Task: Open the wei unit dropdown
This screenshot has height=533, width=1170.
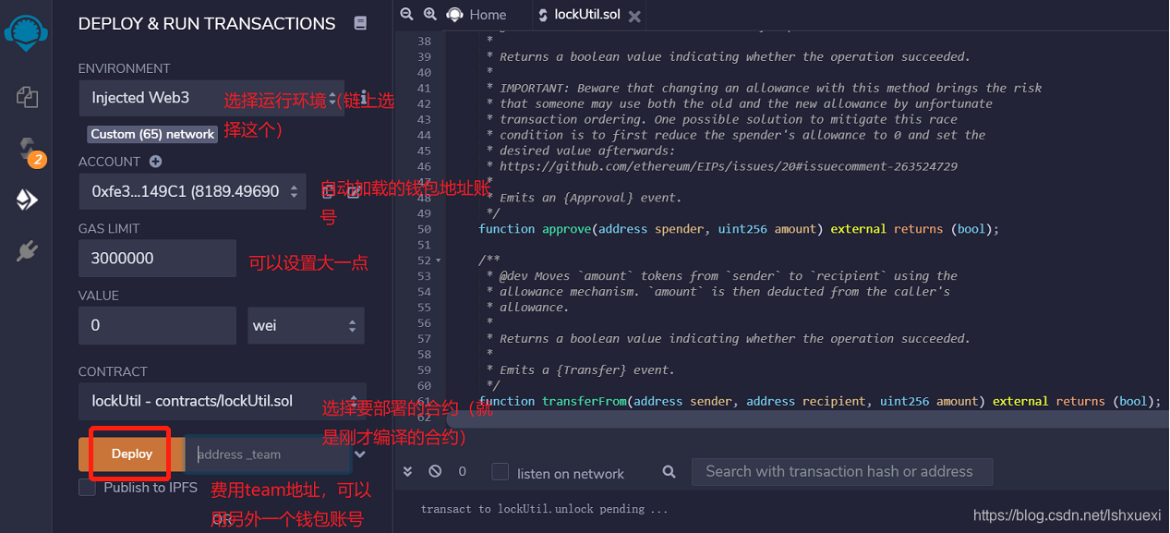Action: click(307, 325)
